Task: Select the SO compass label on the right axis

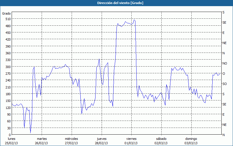Action: click(x=224, y=84)
